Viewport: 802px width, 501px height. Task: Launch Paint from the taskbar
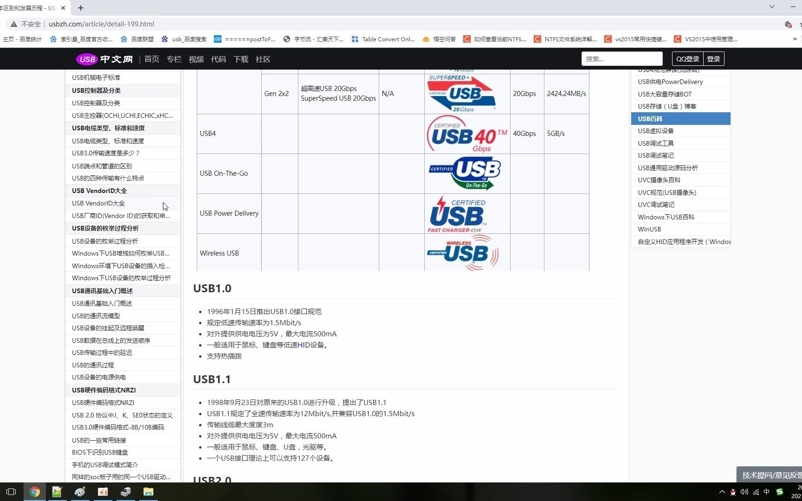coord(80,492)
